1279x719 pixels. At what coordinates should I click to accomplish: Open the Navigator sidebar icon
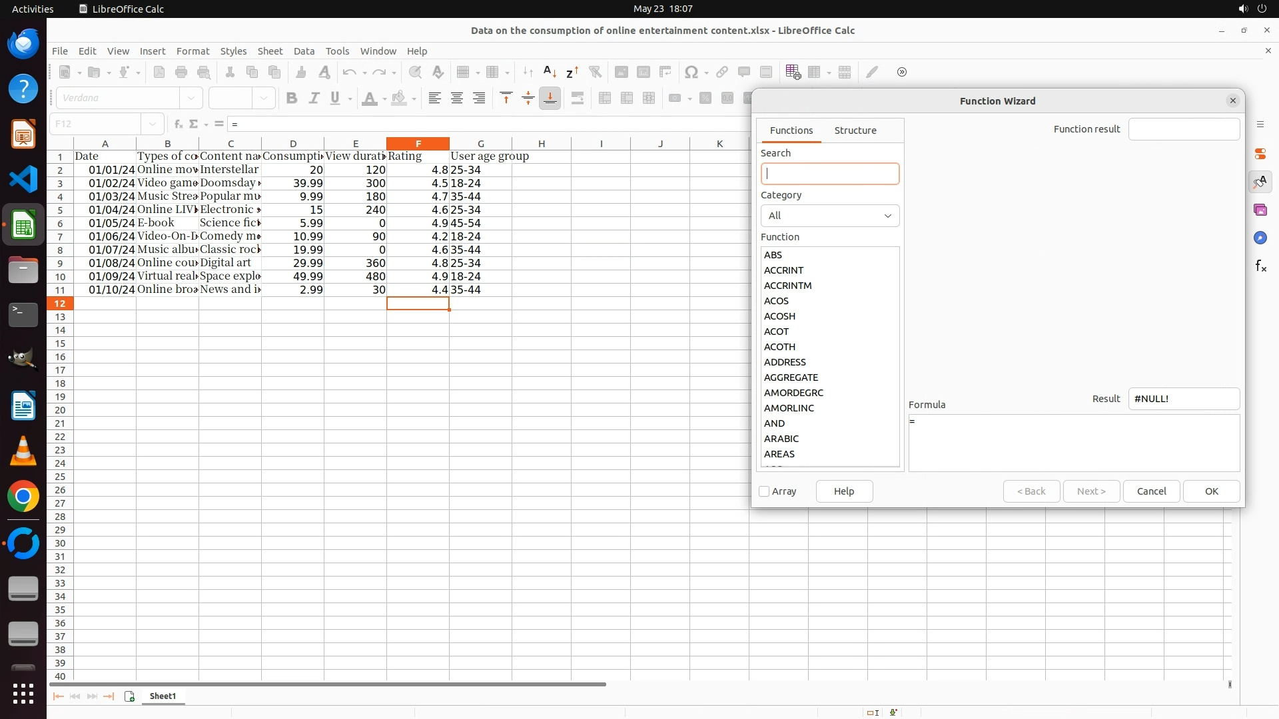click(x=1260, y=238)
